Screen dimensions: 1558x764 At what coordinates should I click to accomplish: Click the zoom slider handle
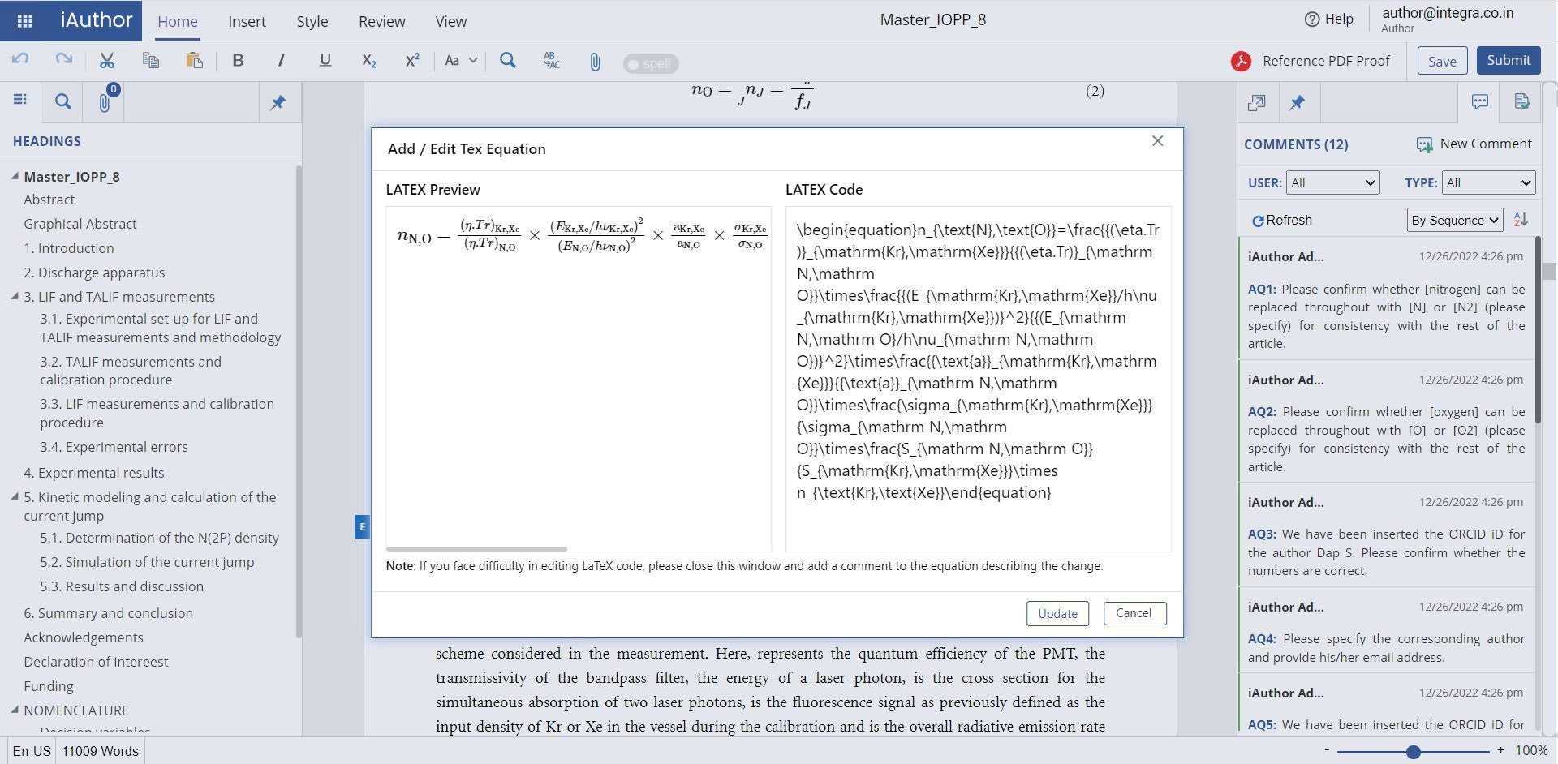1413,752
